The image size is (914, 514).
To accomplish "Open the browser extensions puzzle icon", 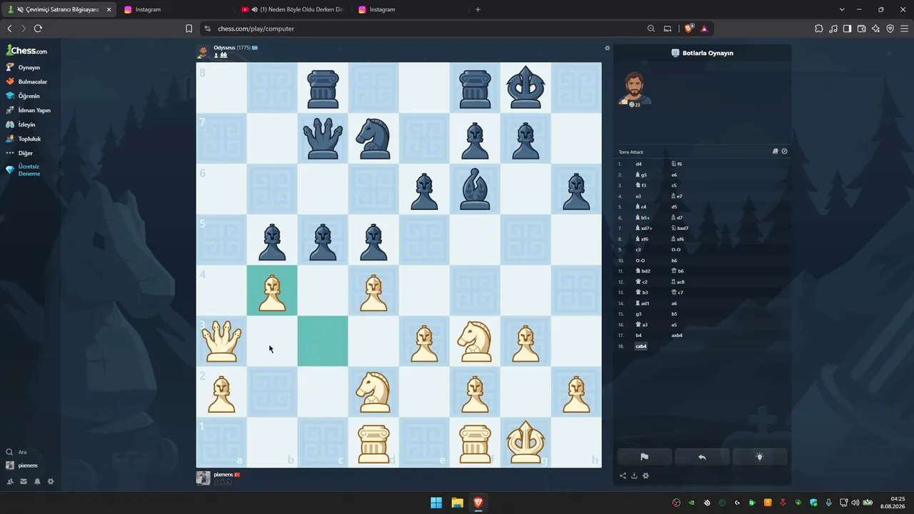I will (x=819, y=29).
